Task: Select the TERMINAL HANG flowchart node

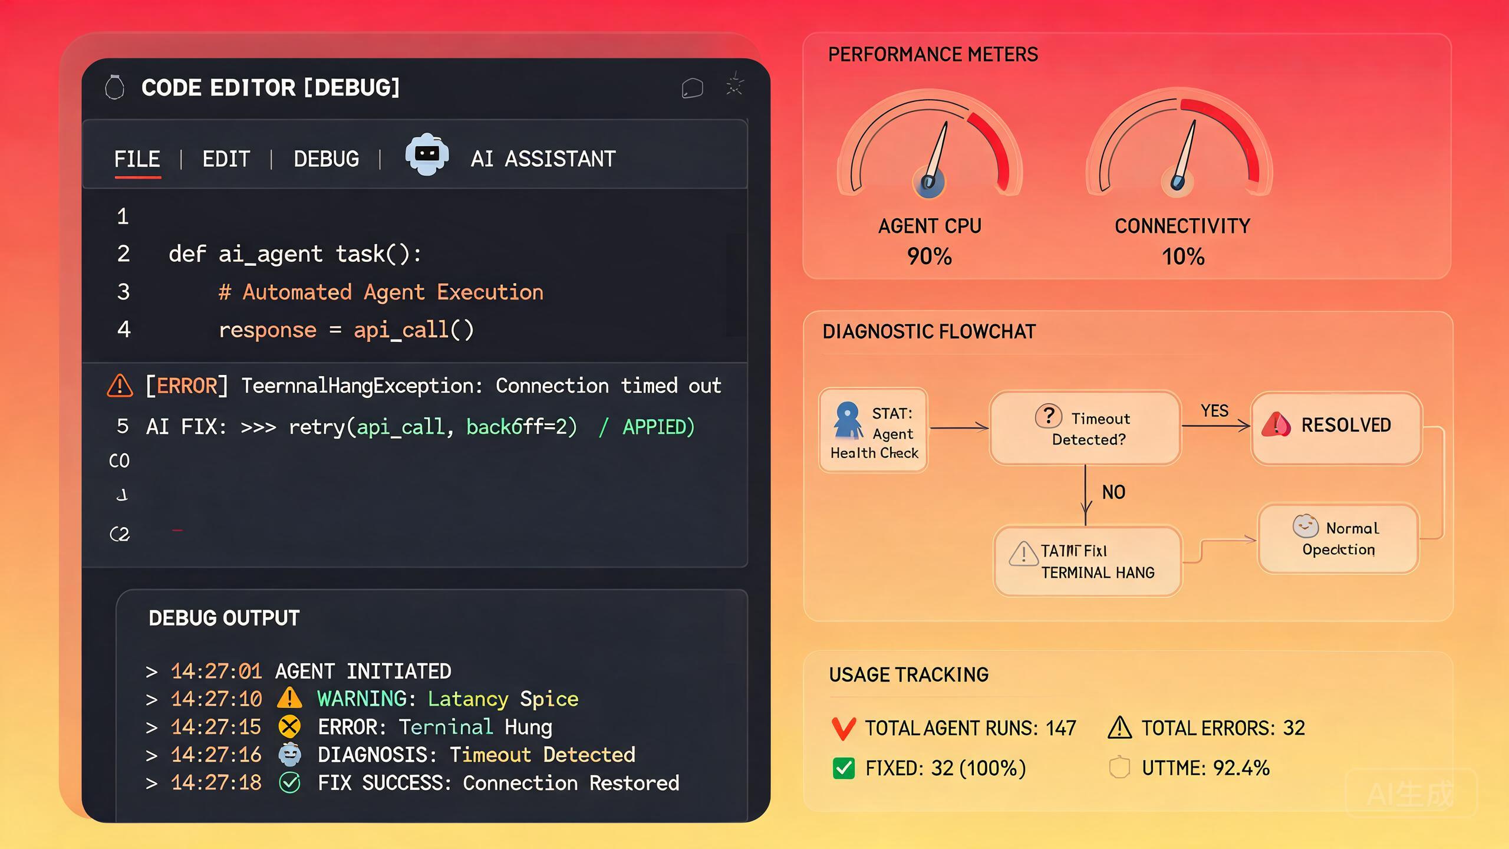Action: (x=1088, y=561)
